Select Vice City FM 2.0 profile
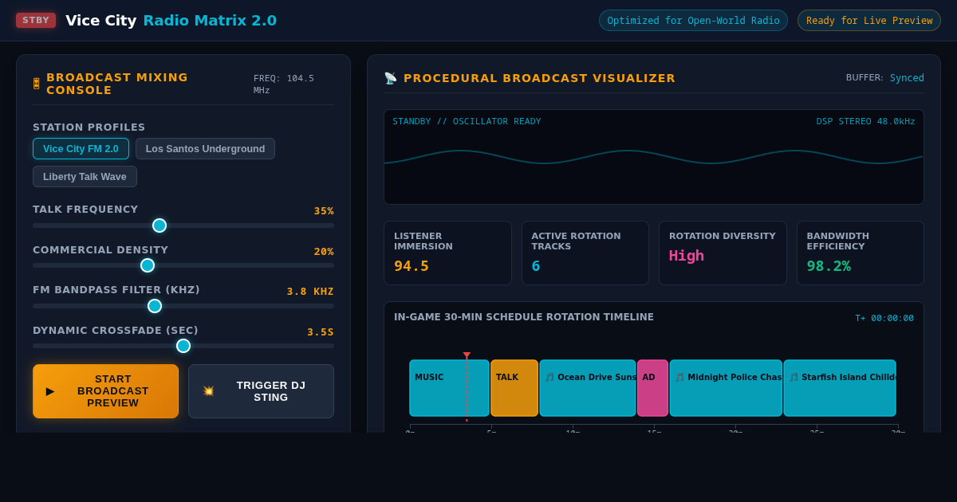The image size is (957, 502). coord(81,149)
